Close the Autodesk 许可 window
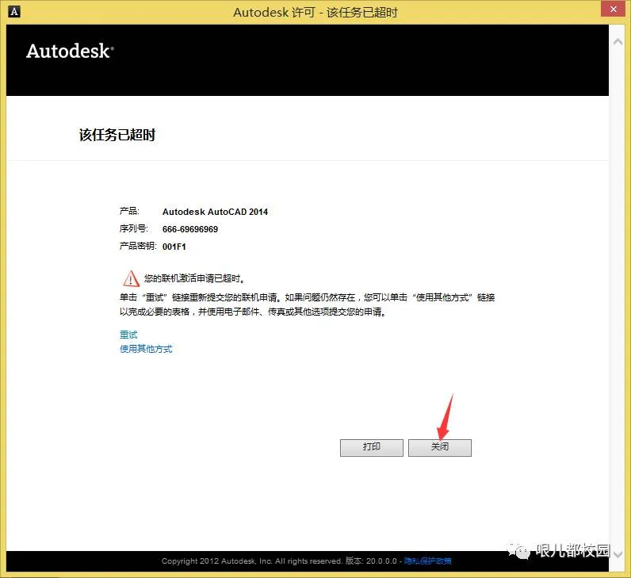631x578 pixels. (x=614, y=9)
